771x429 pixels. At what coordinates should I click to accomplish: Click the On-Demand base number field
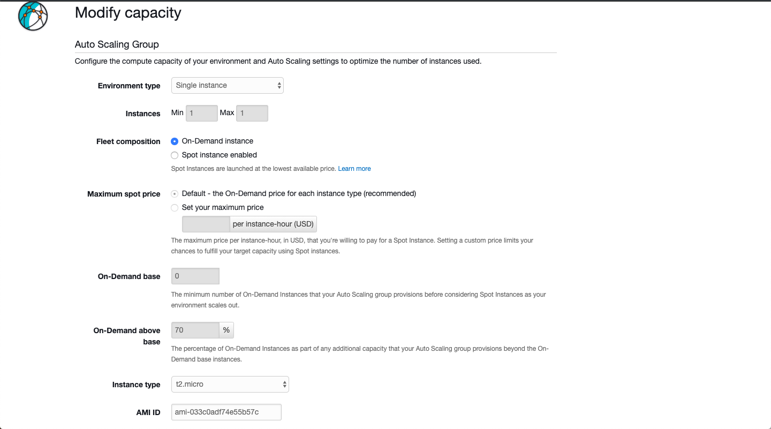[x=195, y=276]
